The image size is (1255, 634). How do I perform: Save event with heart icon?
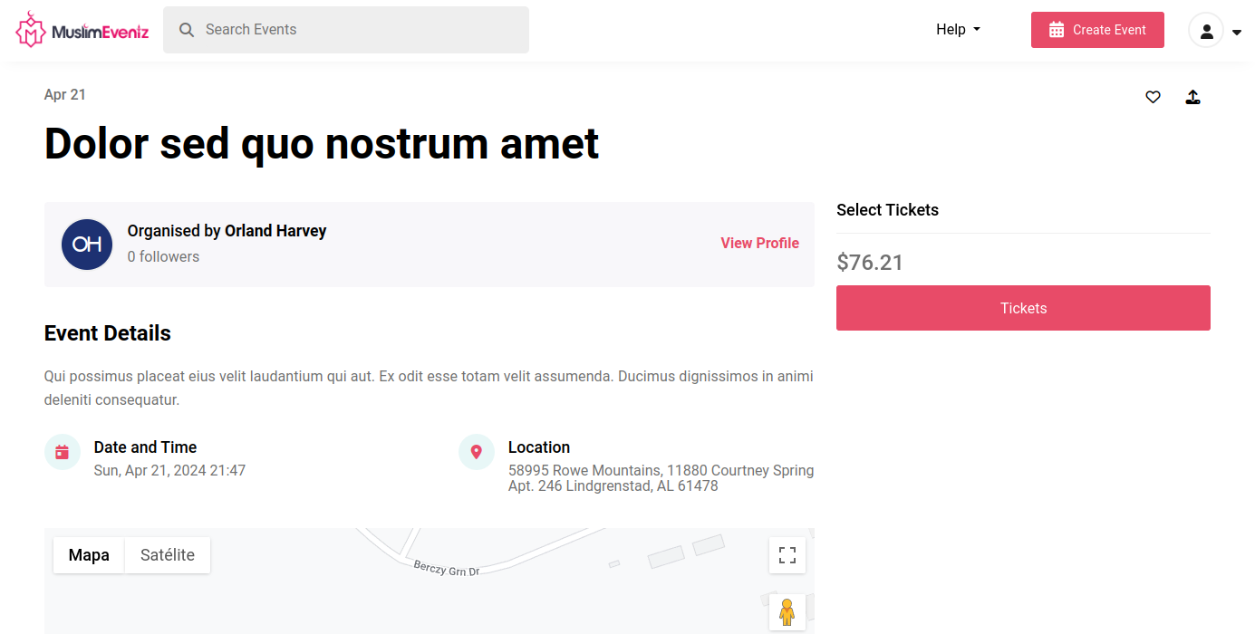click(1153, 97)
